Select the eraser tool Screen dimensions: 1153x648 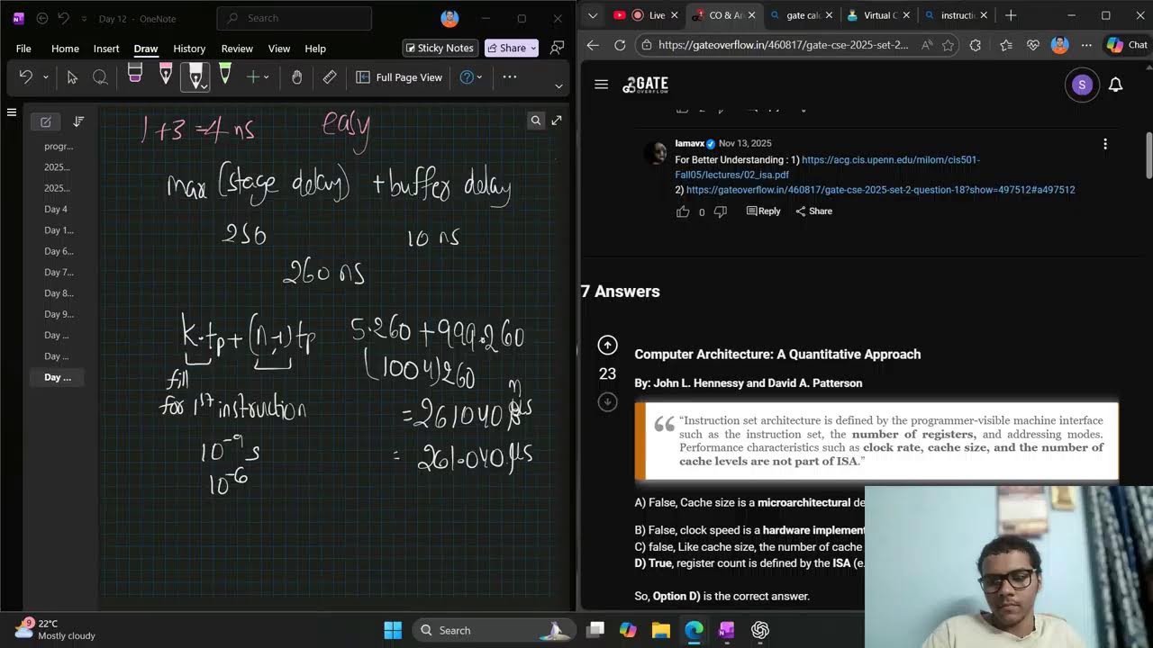[x=135, y=76]
